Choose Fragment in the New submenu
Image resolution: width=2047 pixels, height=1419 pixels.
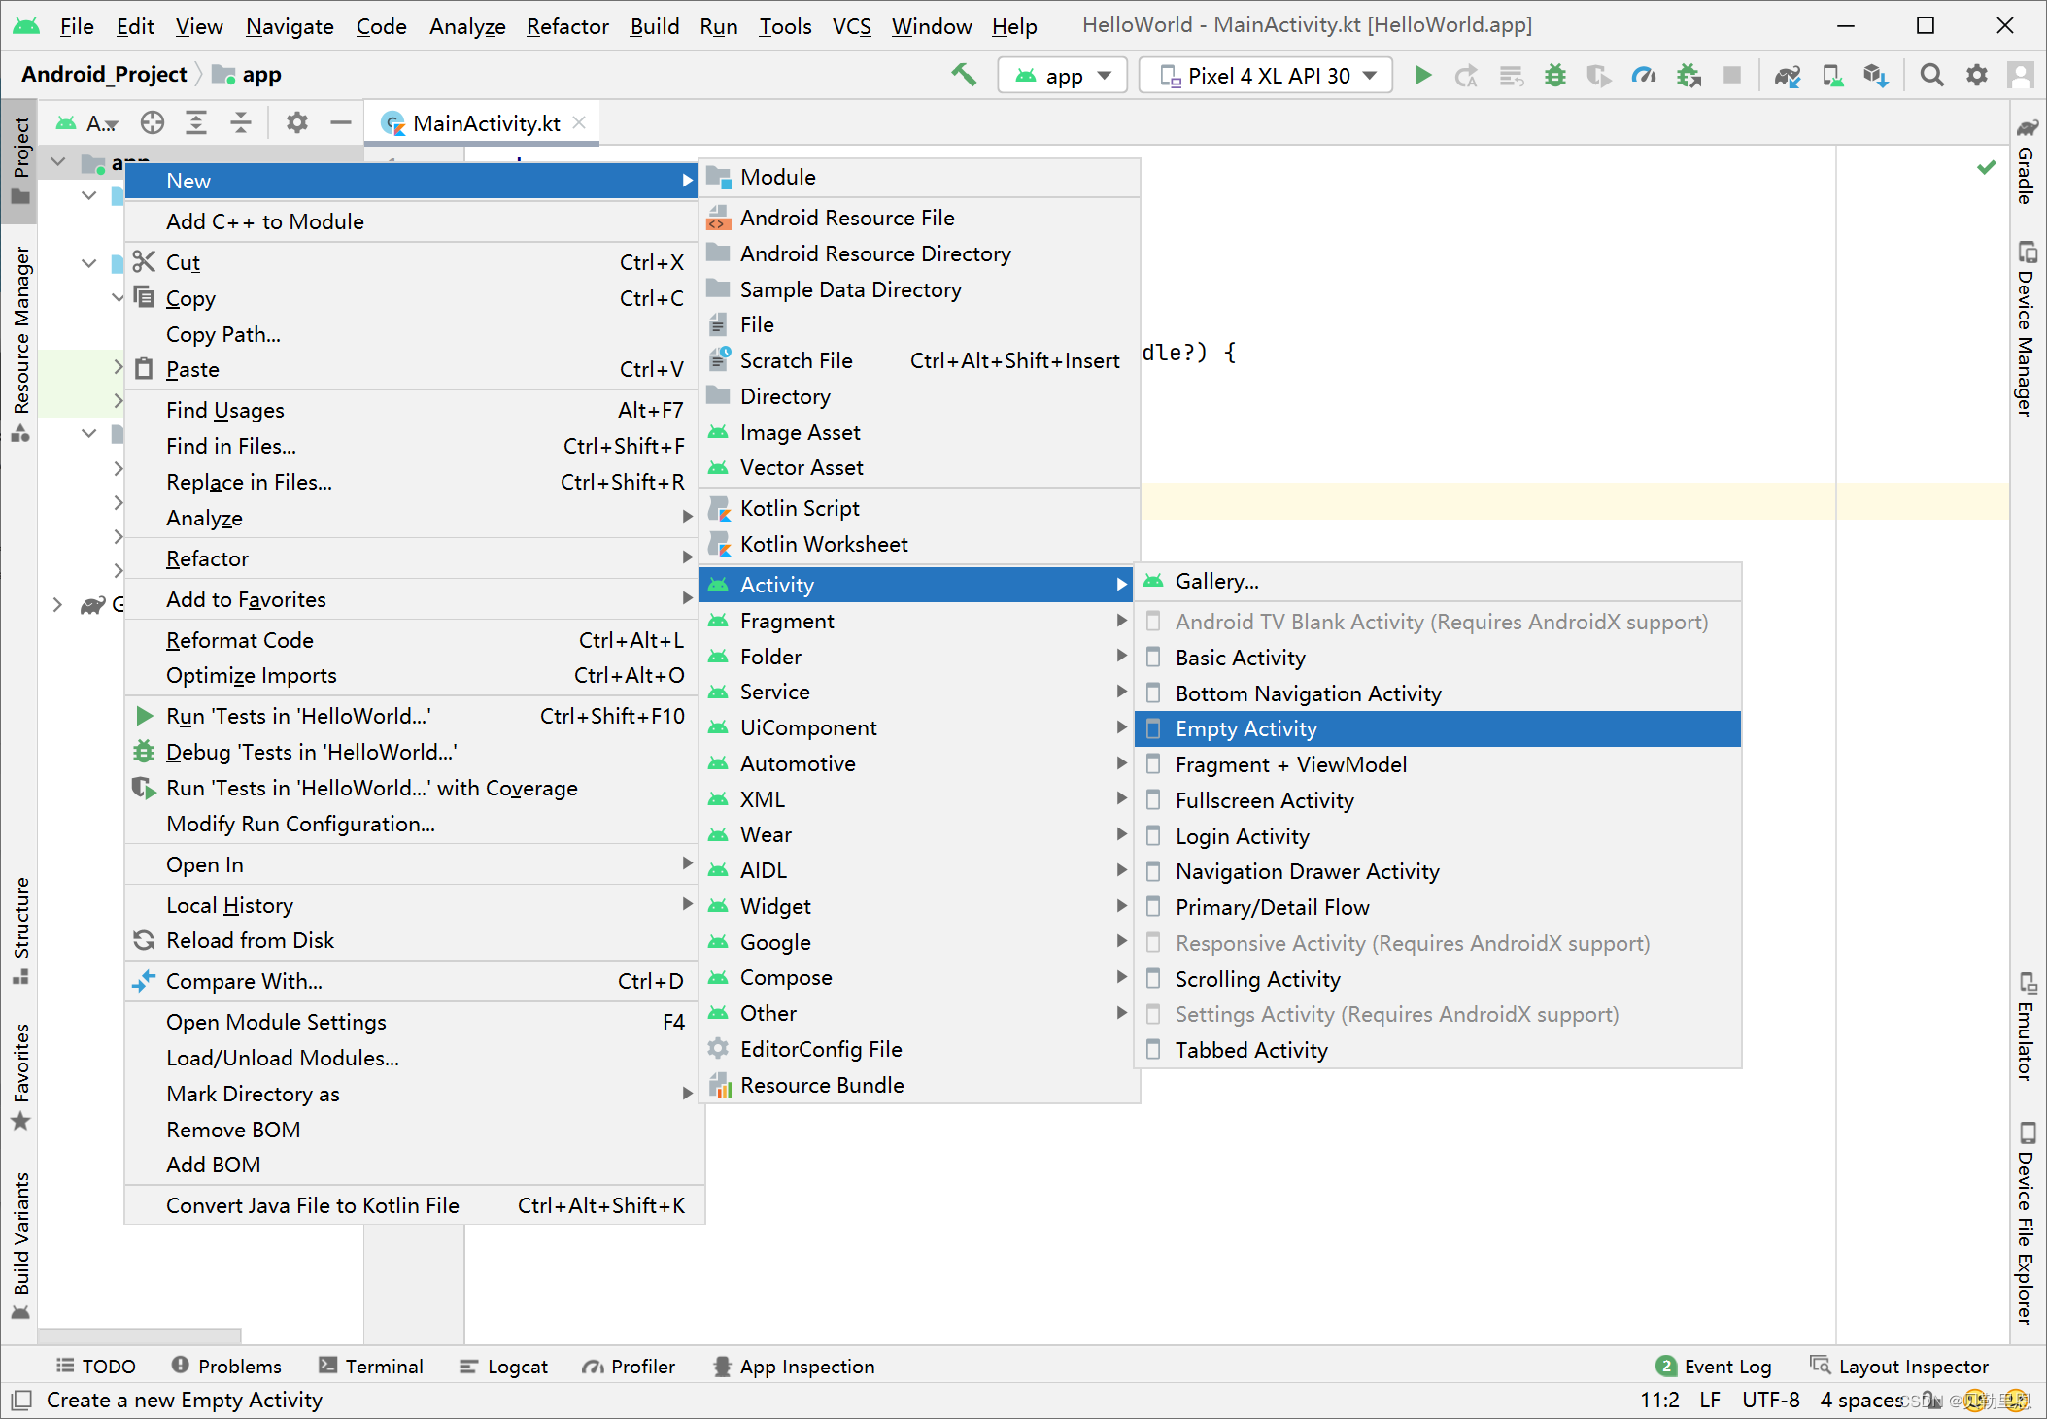787,621
